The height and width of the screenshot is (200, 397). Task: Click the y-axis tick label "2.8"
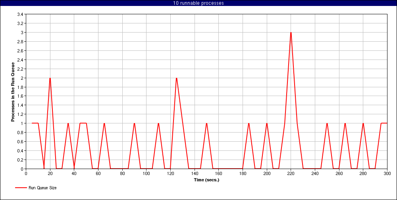click(20, 42)
